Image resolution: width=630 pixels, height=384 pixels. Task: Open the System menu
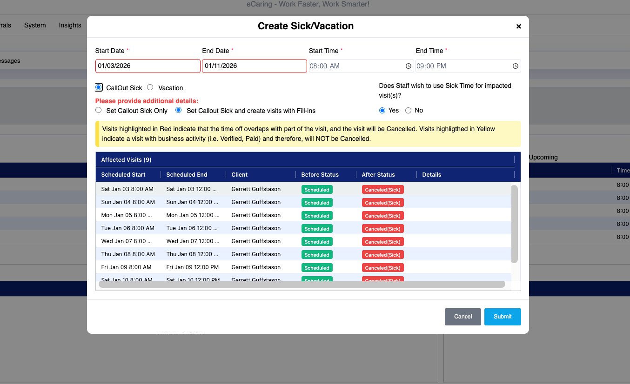[x=35, y=25]
